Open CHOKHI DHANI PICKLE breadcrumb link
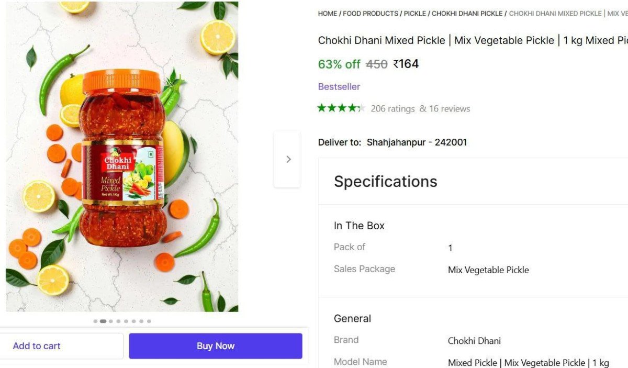628x368 pixels. click(x=467, y=14)
